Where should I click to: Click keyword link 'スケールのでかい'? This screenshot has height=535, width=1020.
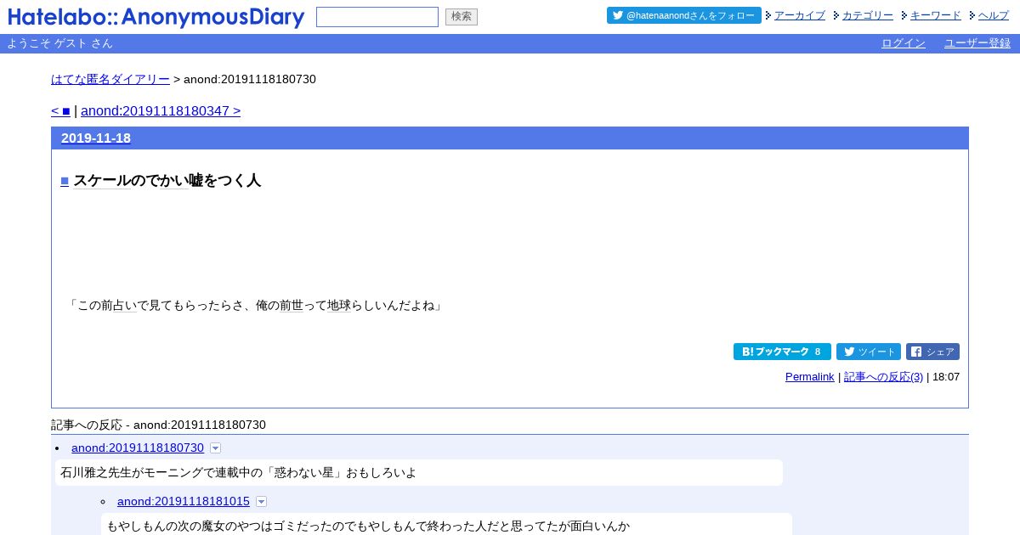[131, 180]
